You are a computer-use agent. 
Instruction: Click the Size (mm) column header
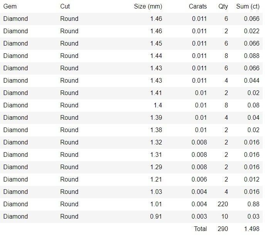pos(148,6)
